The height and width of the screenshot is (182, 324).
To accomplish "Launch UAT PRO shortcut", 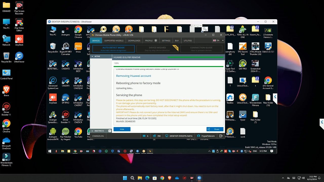I will (243, 65).
